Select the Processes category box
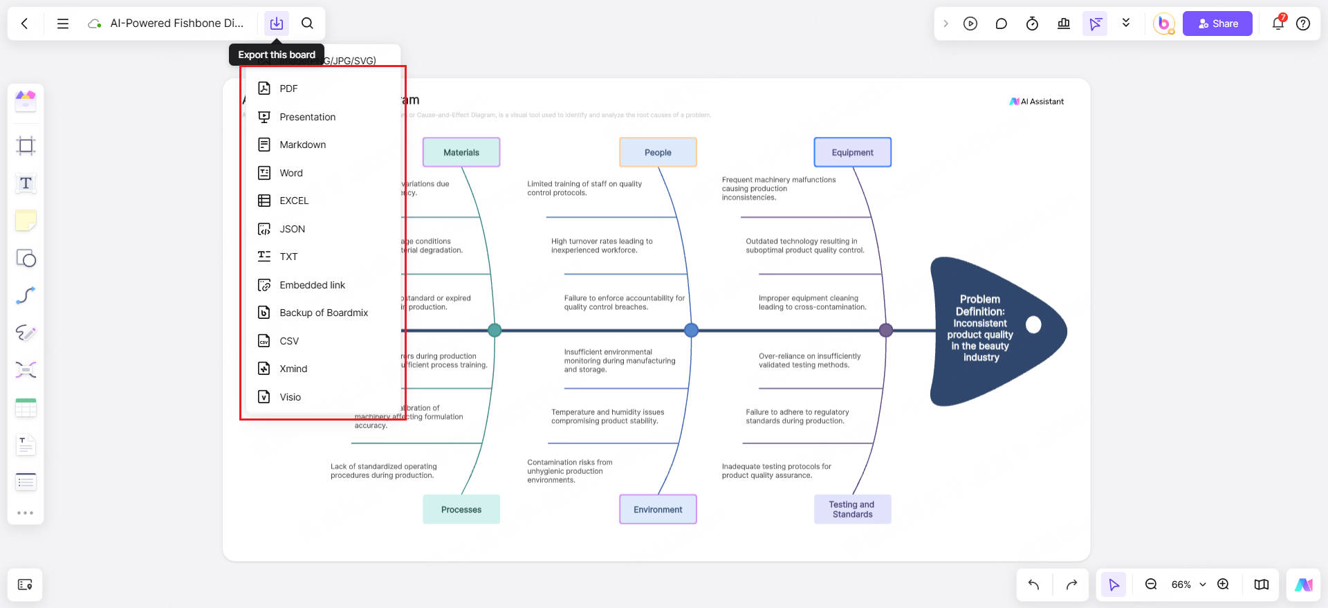The image size is (1328, 608). pyautogui.click(x=461, y=509)
